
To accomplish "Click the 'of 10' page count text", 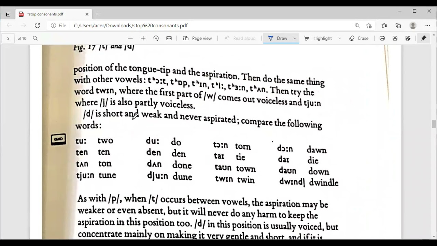I will pyautogui.click(x=22, y=38).
